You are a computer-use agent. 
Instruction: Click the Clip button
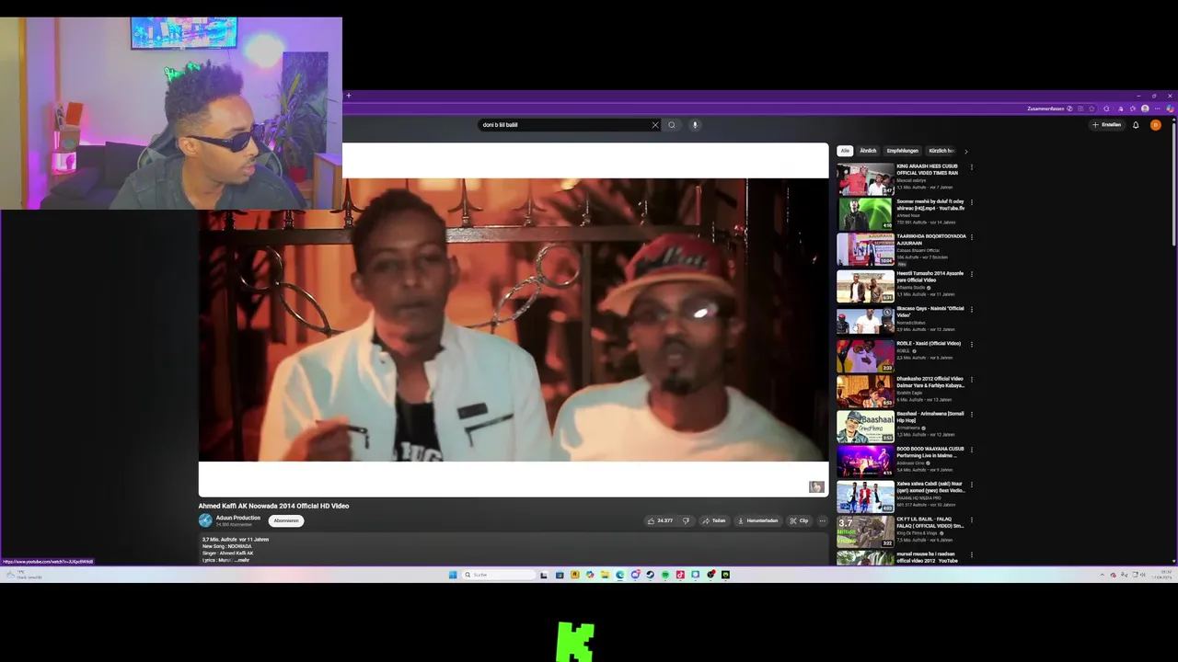(x=799, y=520)
